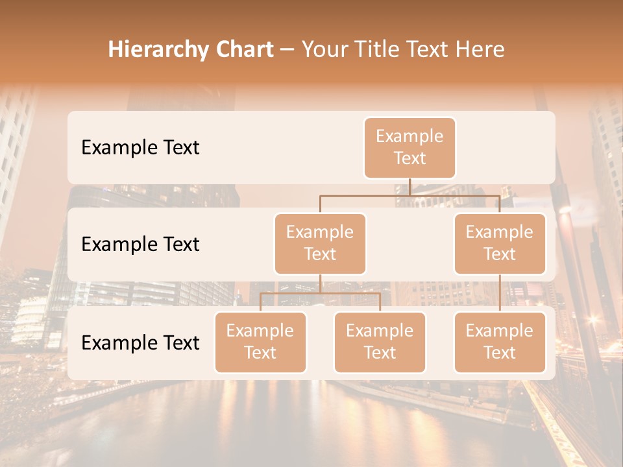
Task: Click the bottom row's Example Text label
Action: tap(140, 343)
